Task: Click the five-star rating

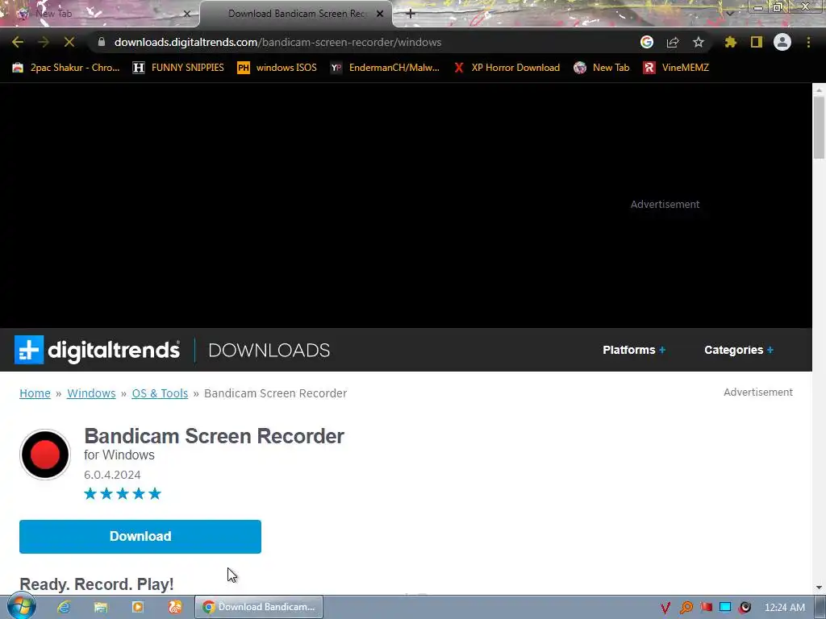Action: [x=123, y=494]
